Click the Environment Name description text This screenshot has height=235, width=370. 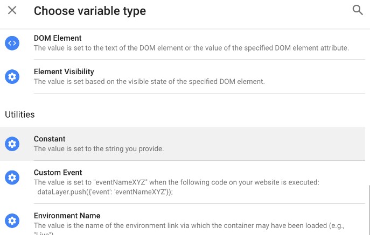[x=189, y=229]
